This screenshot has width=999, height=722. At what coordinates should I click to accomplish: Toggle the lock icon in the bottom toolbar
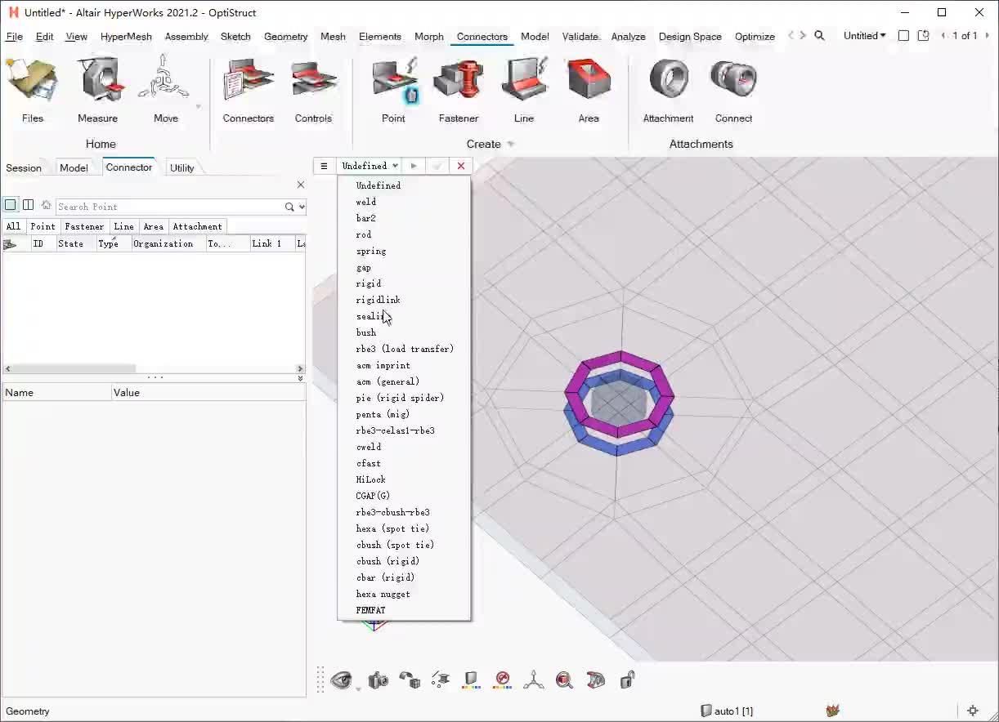(x=627, y=680)
